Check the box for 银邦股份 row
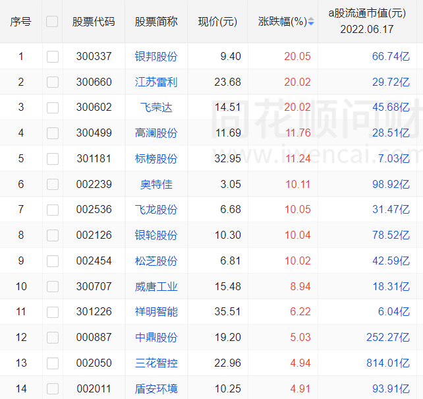This screenshot has height=399, width=423. click(x=53, y=57)
